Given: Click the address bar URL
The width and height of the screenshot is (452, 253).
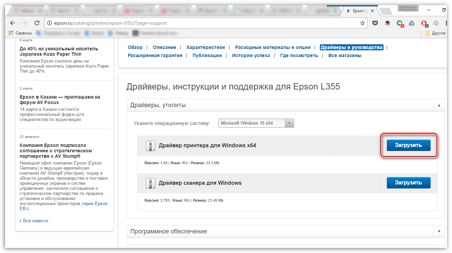Looking at the screenshot, I should (x=110, y=23).
